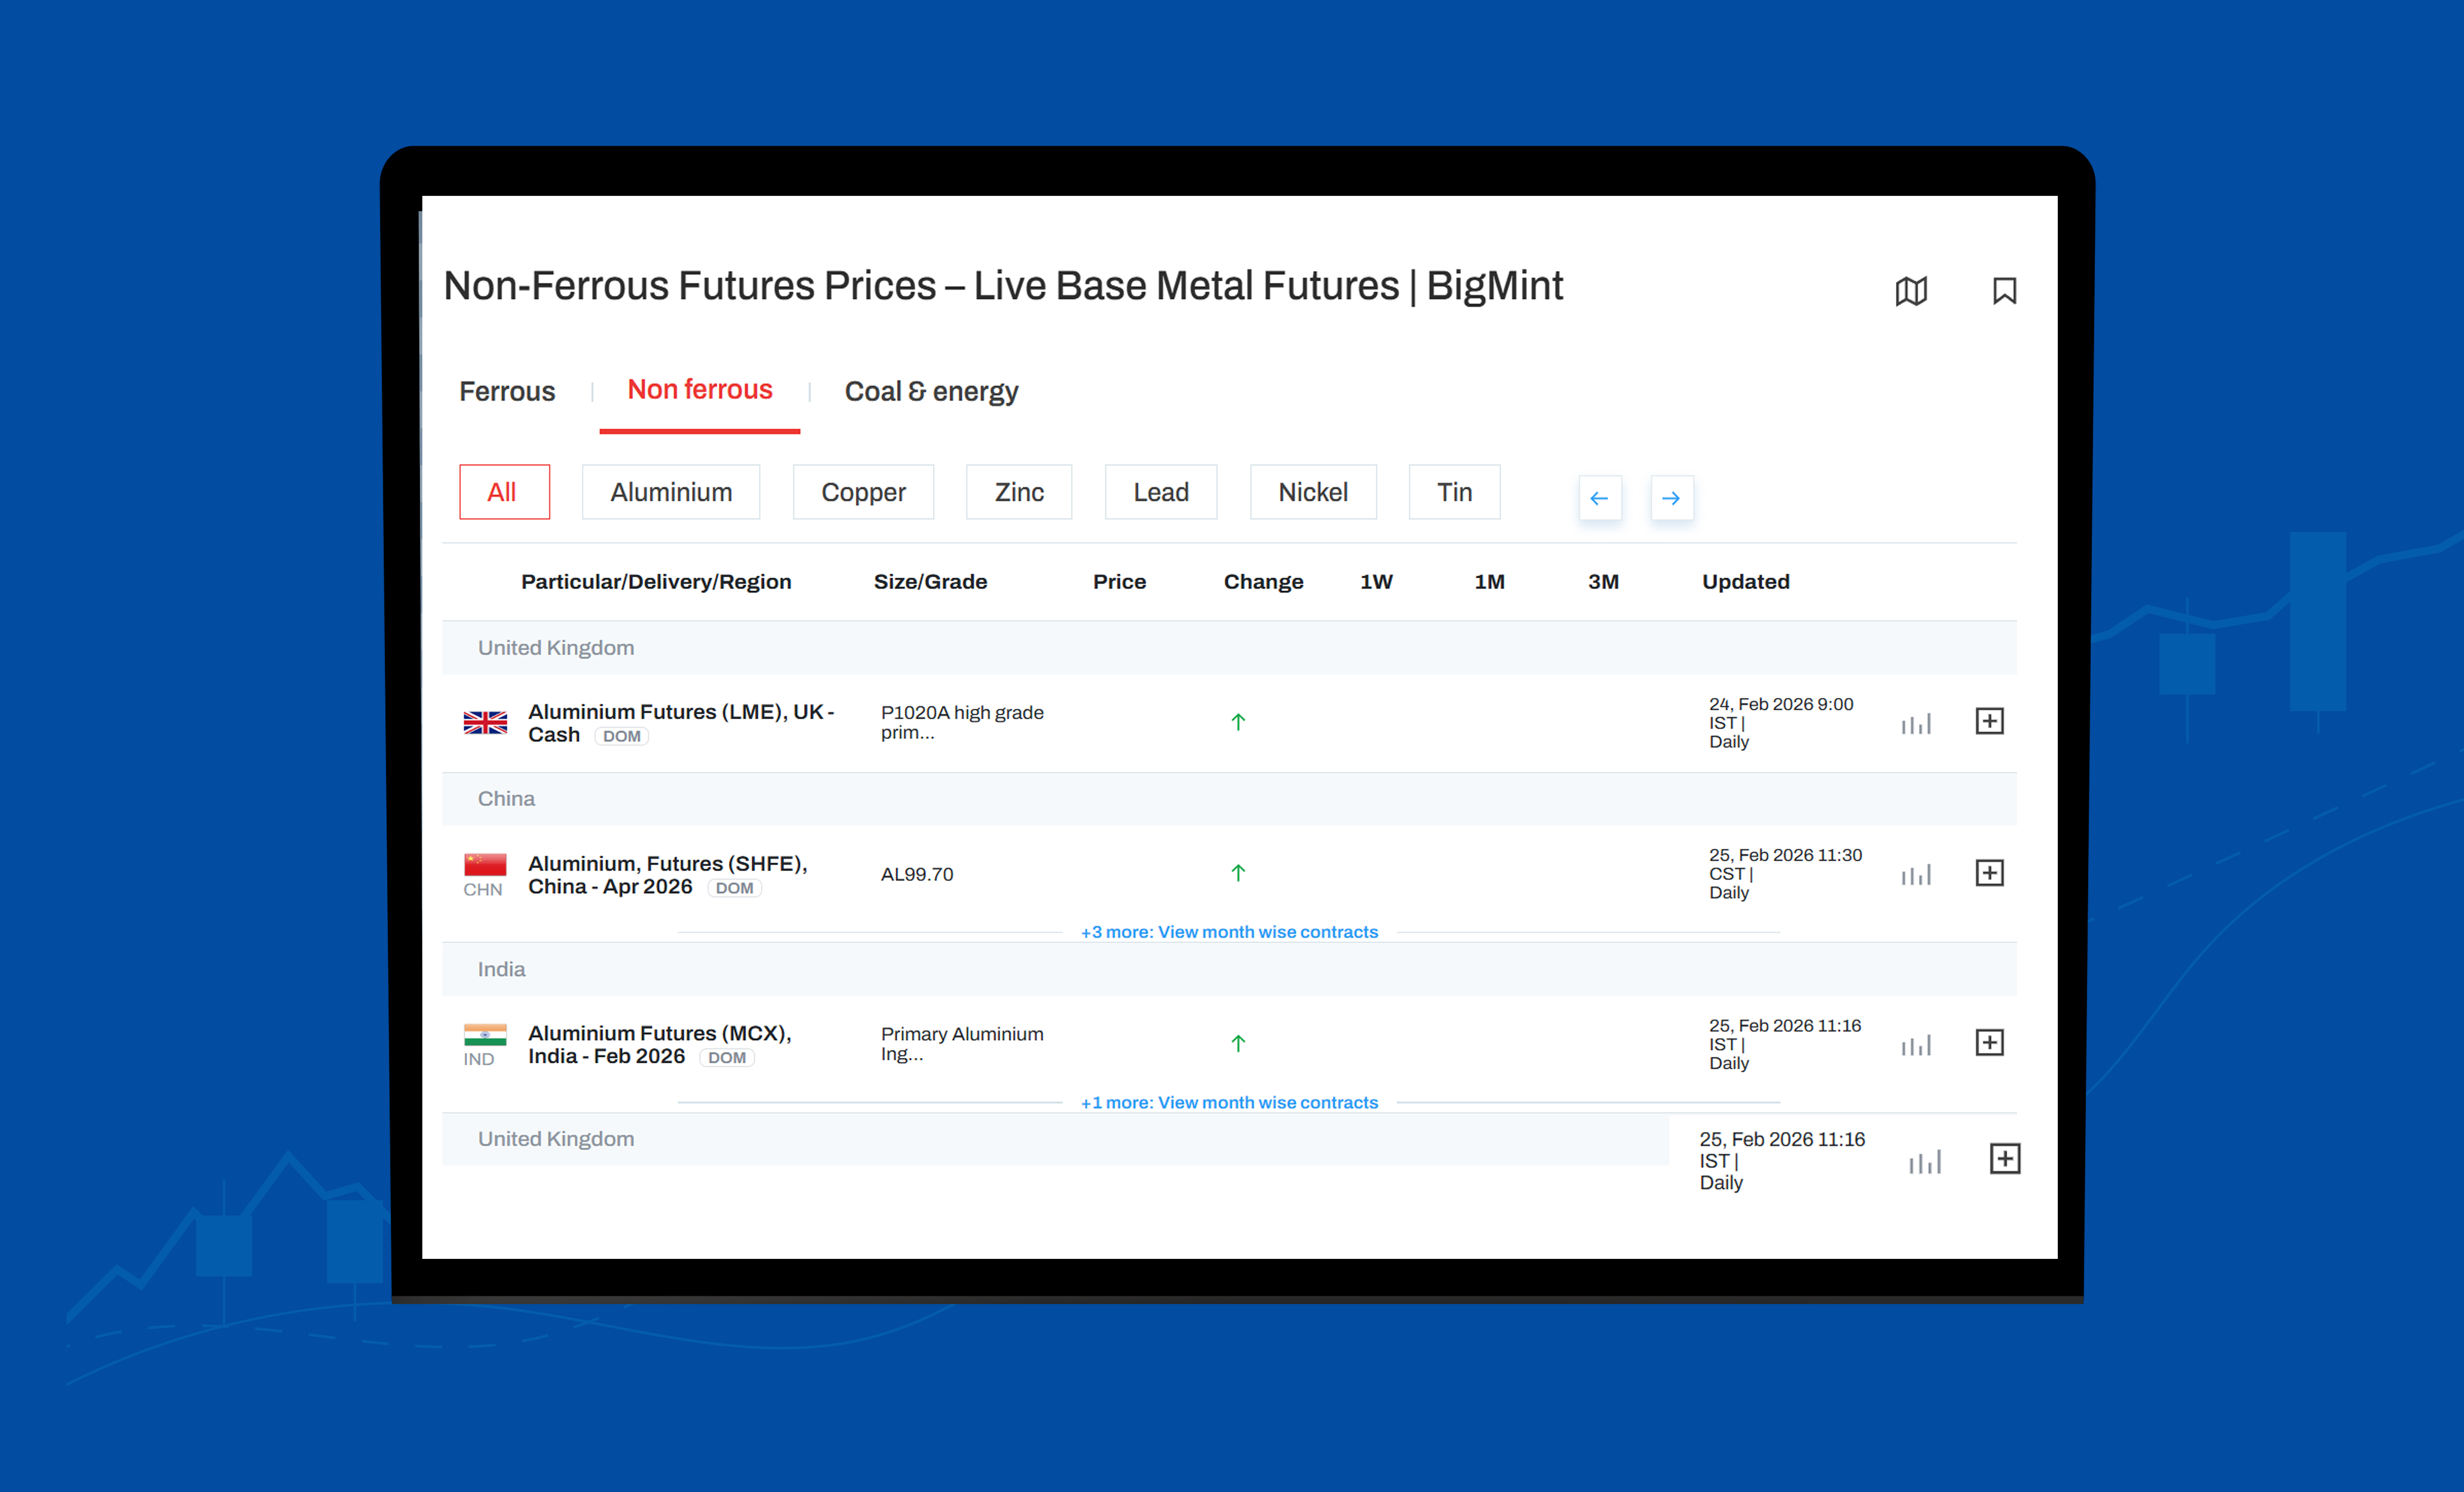This screenshot has height=1492, width=2464.
Task: Open chart icon in bottom United Kingdom row
Action: coord(1925,1161)
